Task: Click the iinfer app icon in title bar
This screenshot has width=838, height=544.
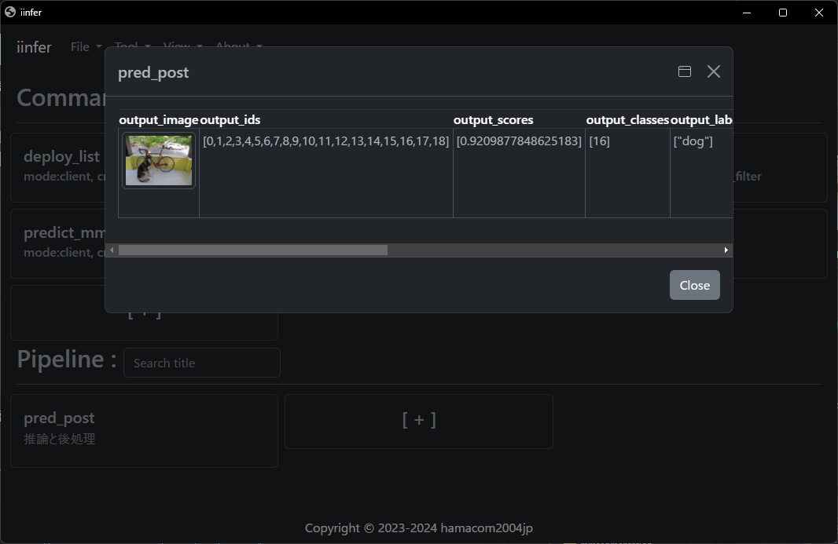Action: 10,12
